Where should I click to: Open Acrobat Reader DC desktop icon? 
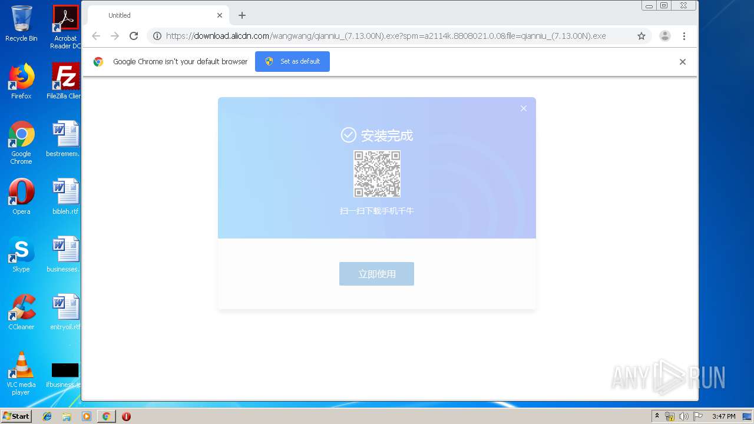coord(65,27)
